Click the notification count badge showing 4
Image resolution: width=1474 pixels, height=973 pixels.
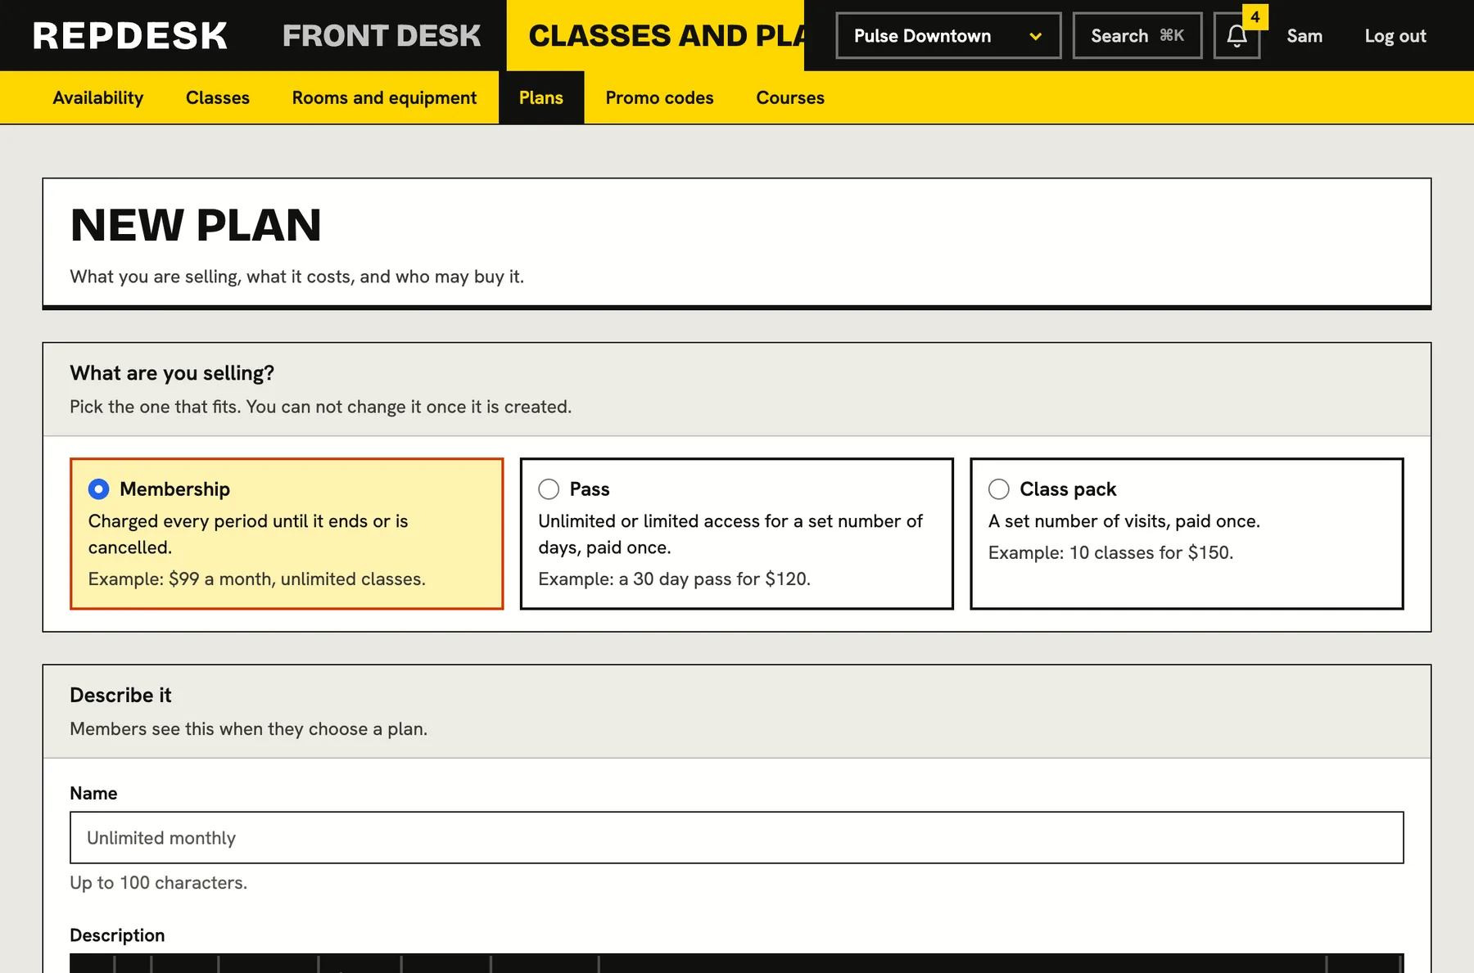[x=1255, y=17]
